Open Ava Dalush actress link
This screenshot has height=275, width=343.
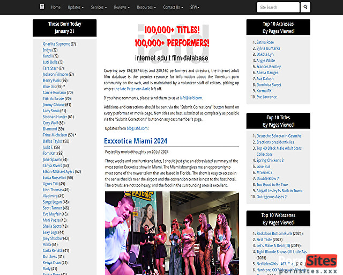(x=265, y=78)
